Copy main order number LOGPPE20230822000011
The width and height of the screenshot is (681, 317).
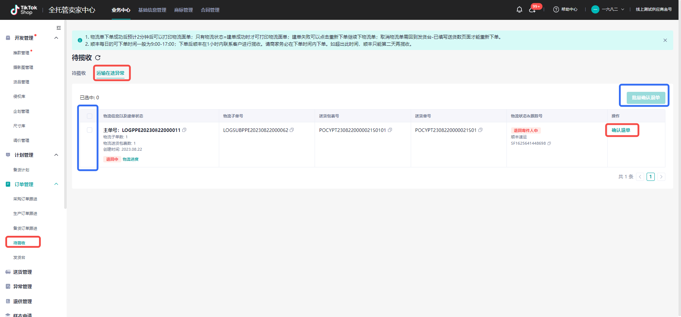click(184, 130)
